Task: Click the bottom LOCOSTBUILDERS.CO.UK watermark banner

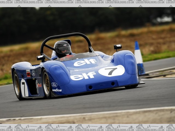Action: click(x=87, y=127)
